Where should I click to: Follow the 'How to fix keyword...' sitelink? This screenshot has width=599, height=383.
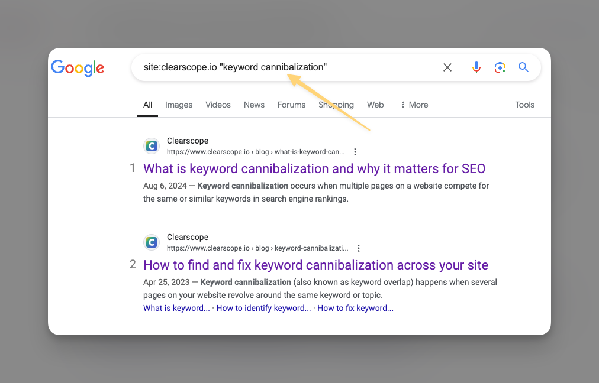(x=355, y=308)
